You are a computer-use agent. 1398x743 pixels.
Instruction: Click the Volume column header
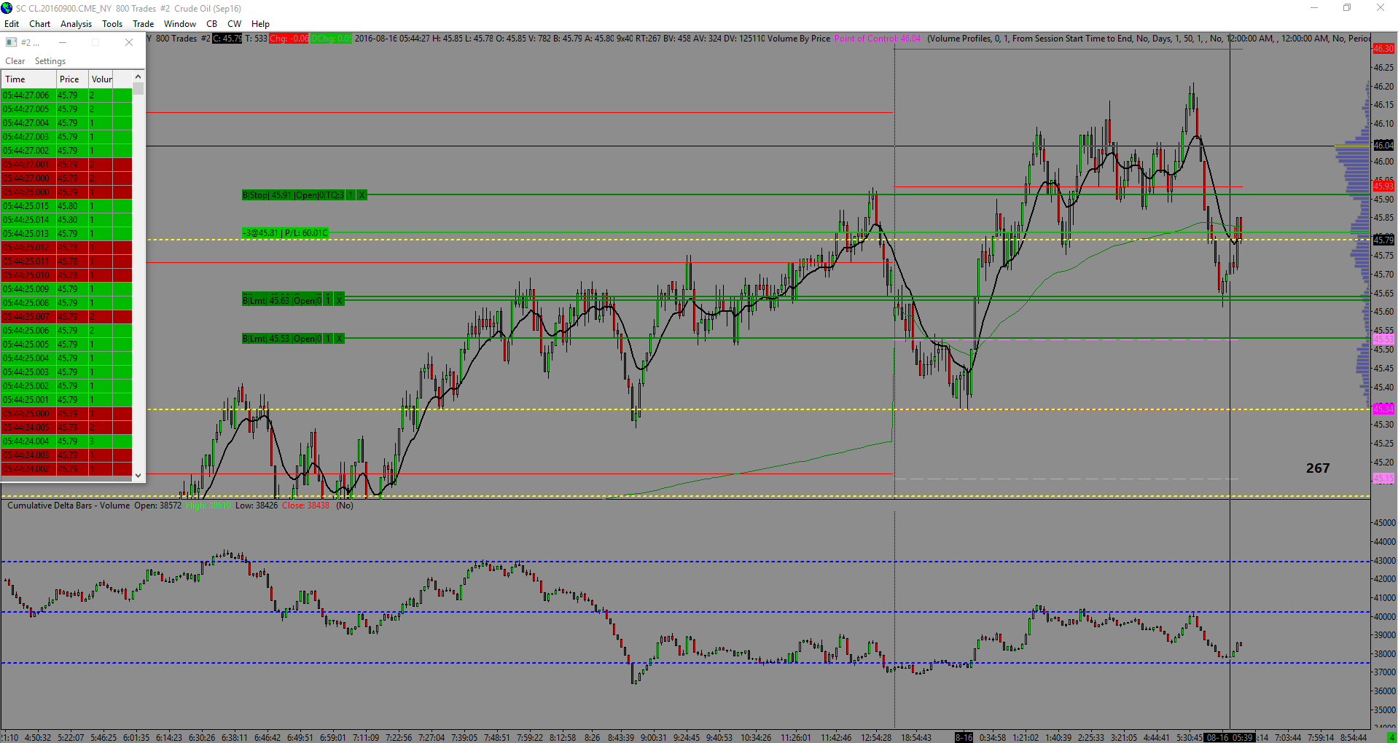point(101,79)
